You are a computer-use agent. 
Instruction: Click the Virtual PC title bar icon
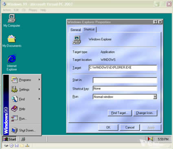click(x=4, y=4)
